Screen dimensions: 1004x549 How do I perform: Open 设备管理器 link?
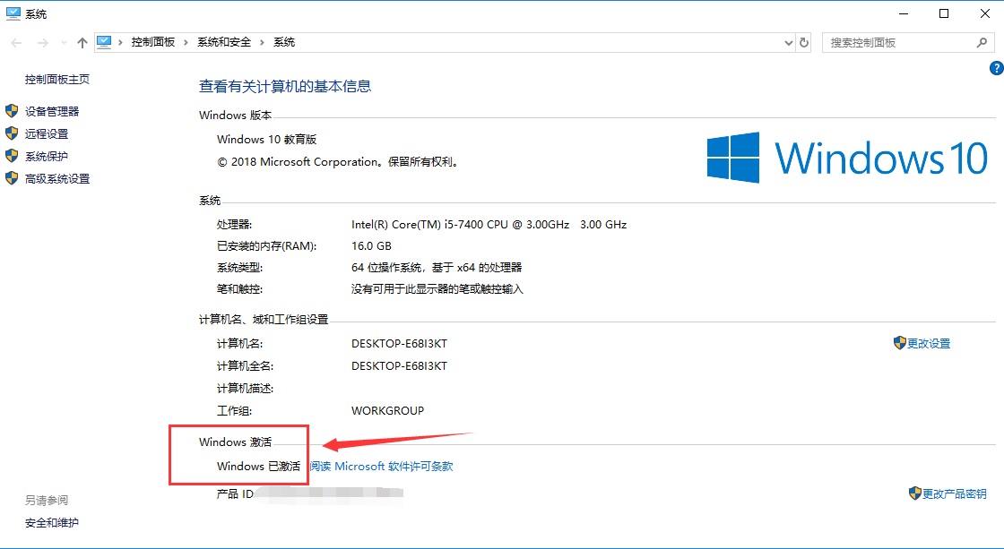click(x=52, y=111)
